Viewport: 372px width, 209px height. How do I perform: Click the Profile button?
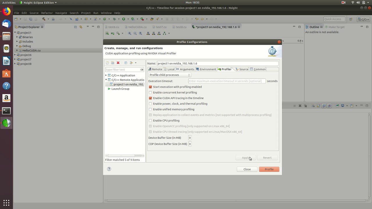pos(269,169)
